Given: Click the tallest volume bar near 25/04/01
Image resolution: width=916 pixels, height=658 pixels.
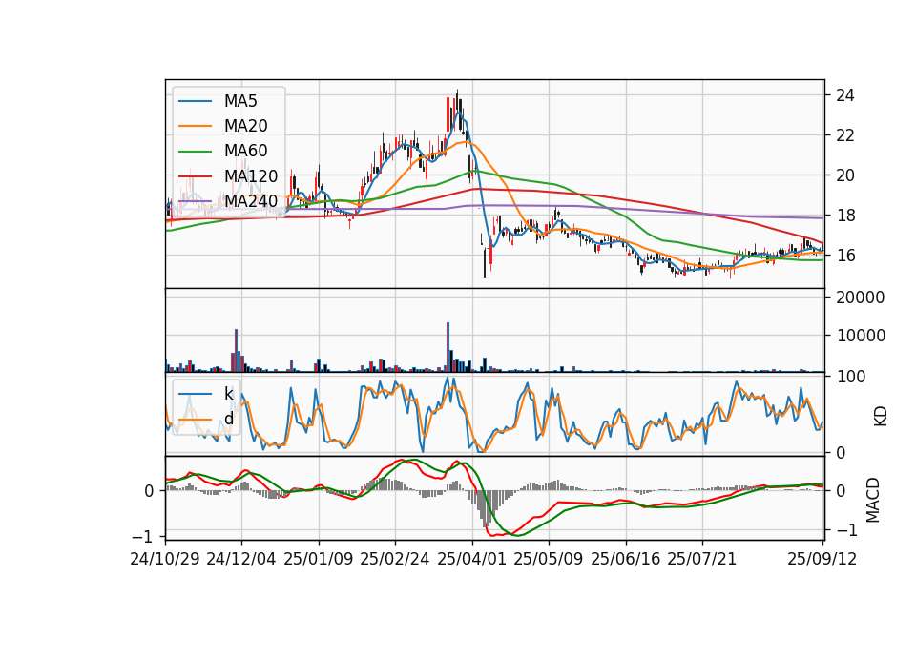Looking at the screenshot, I should point(448,347).
